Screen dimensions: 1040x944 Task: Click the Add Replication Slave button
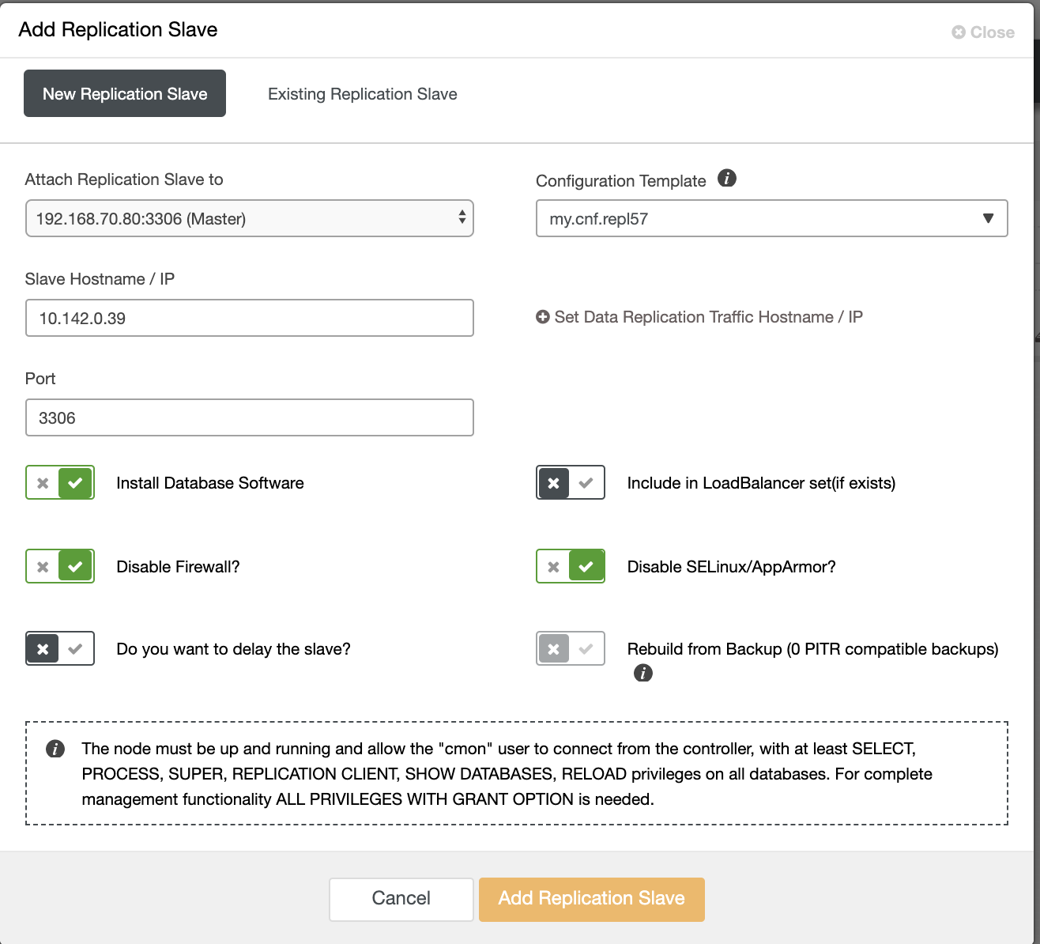pyautogui.click(x=592, y=899)
